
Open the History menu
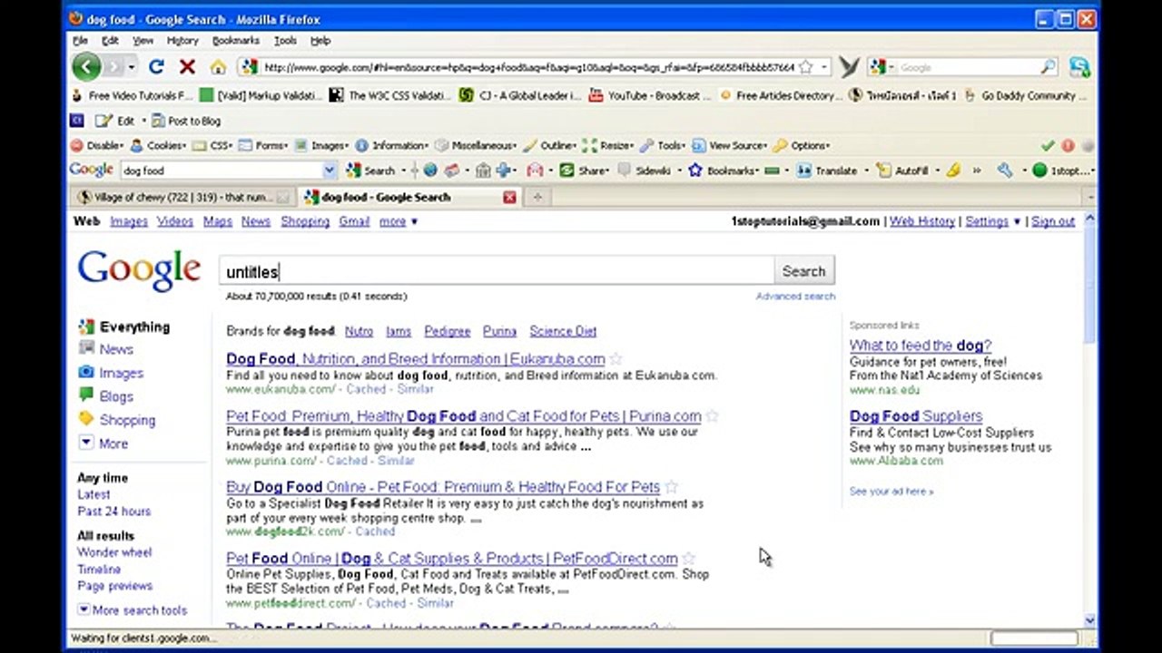point(182,41)
